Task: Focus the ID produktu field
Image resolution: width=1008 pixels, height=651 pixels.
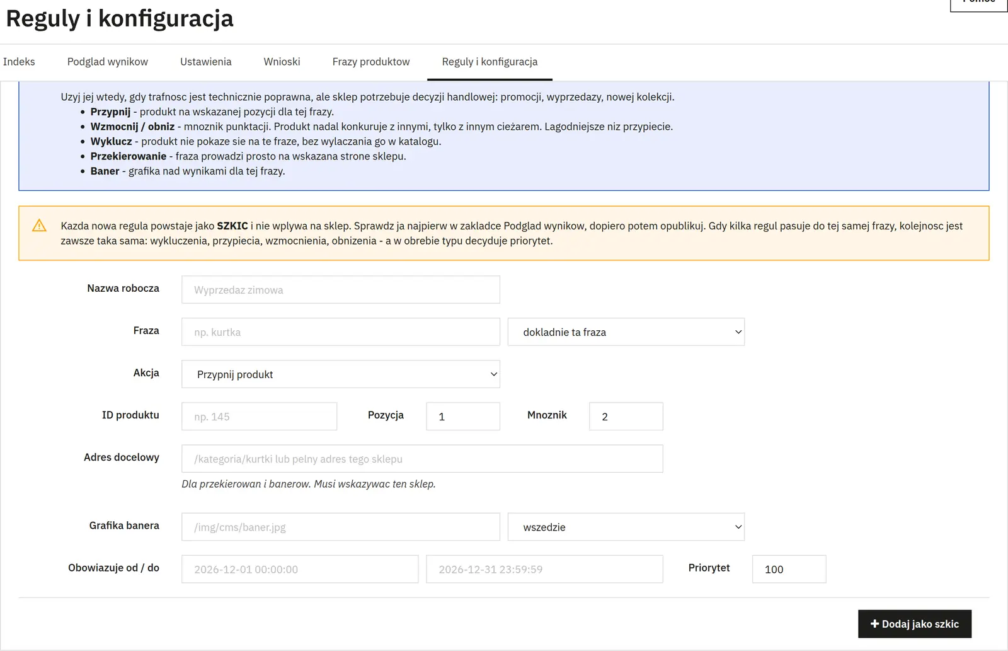Action: pyautogui.click(x=260, y=417)
